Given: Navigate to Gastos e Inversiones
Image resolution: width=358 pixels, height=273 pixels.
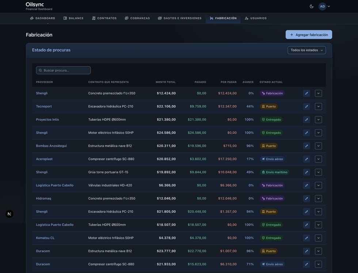Looking at the screenshot, I should [180, 18].
